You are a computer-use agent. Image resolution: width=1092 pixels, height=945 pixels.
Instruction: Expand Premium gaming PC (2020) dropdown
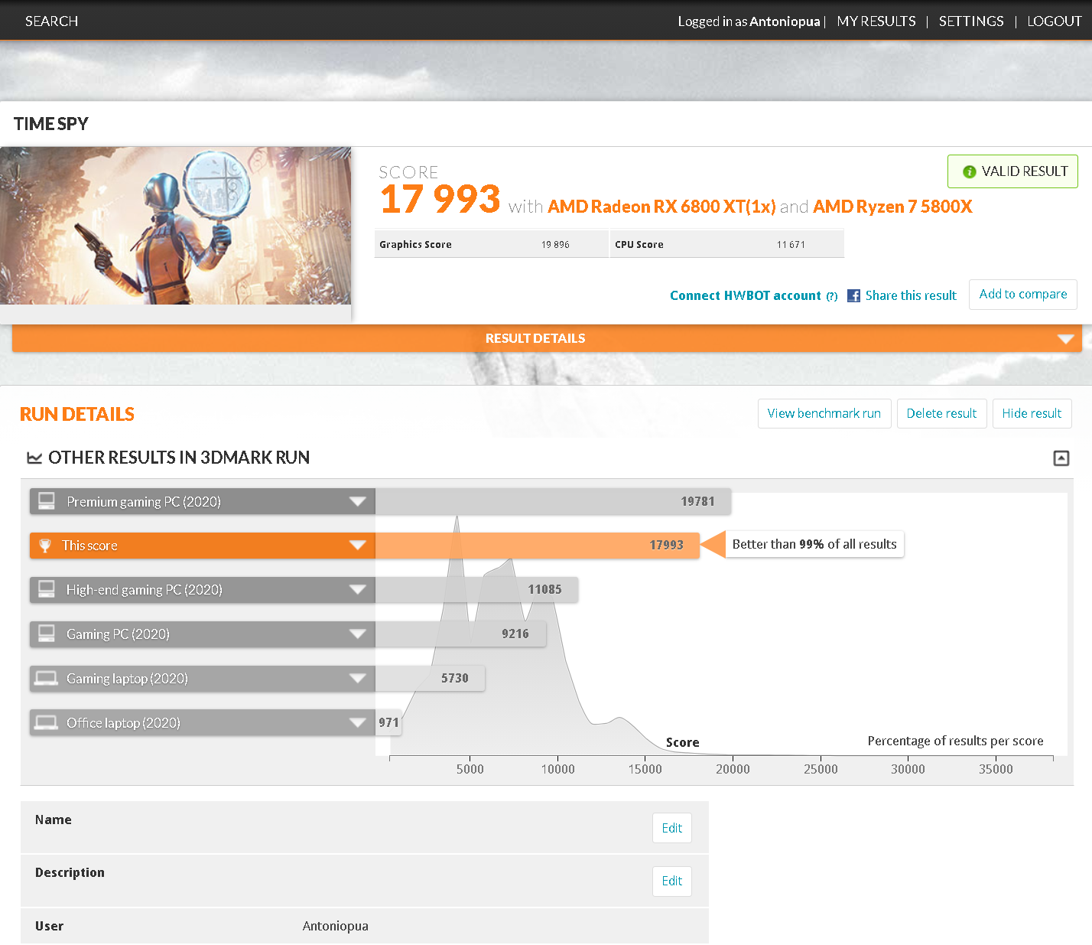pyautogui.click(x=357, y=502)
